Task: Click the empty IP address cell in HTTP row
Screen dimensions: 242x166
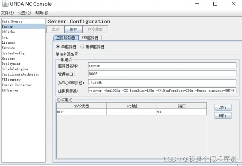Action: [x=132, y=112]
